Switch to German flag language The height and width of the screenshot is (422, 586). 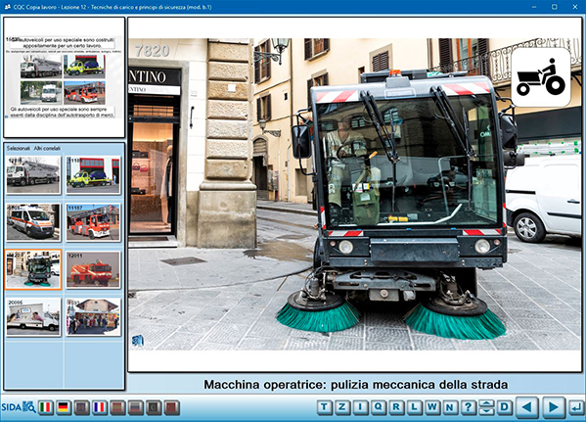[x=64, y=407]
